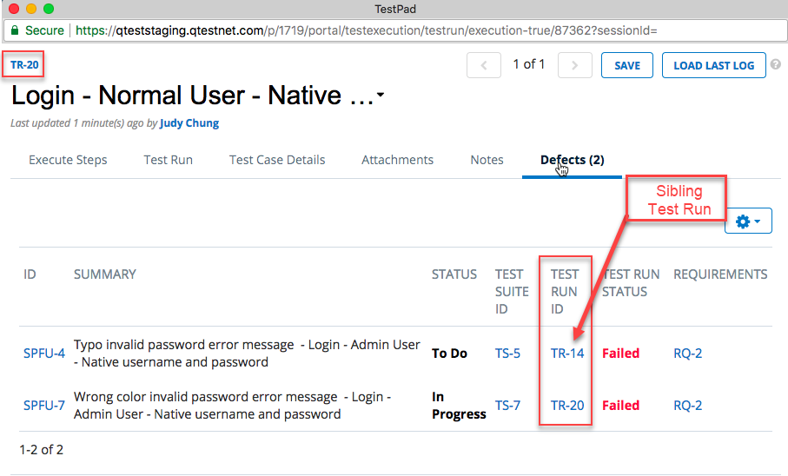Click the REQUIREMENTS column header
Screen dimensions: 788x476
click(x=720, y=274)
